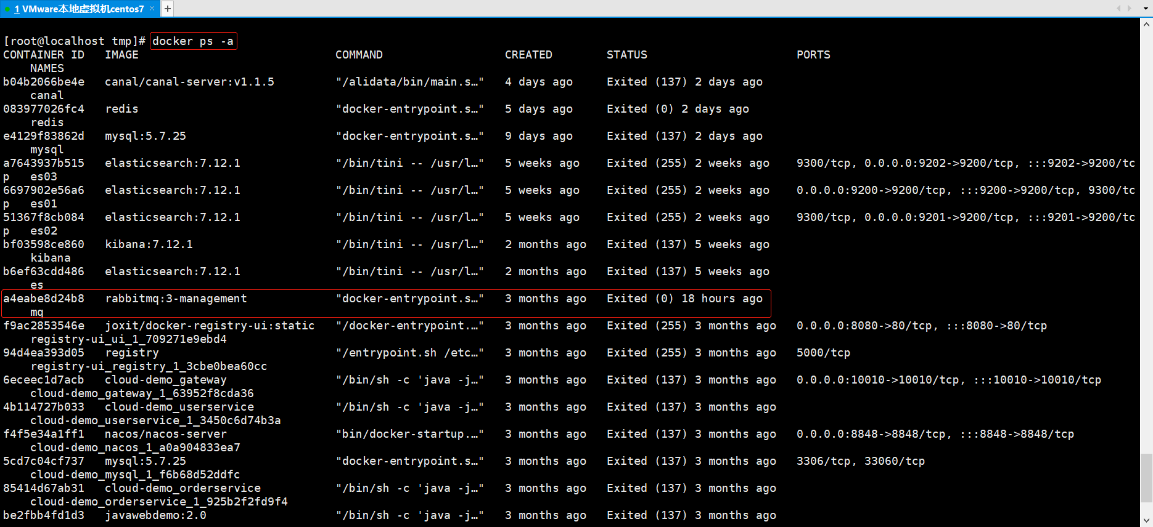The height and width of the screenshot is (527, 1153).
Task: Click container ID 5cd7c04cf737
Action: pos(44,461)
